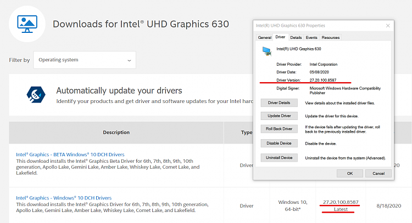This screenshot has width=412, height=223.
Task: Click the Driver Version value in dialog
Action: pyautogui.click(x=323, y=80)
